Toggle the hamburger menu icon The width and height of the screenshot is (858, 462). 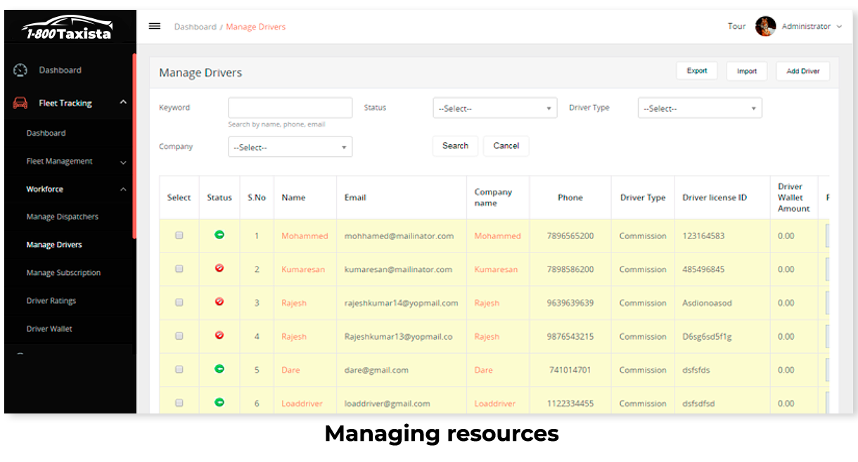pos(155,26)
